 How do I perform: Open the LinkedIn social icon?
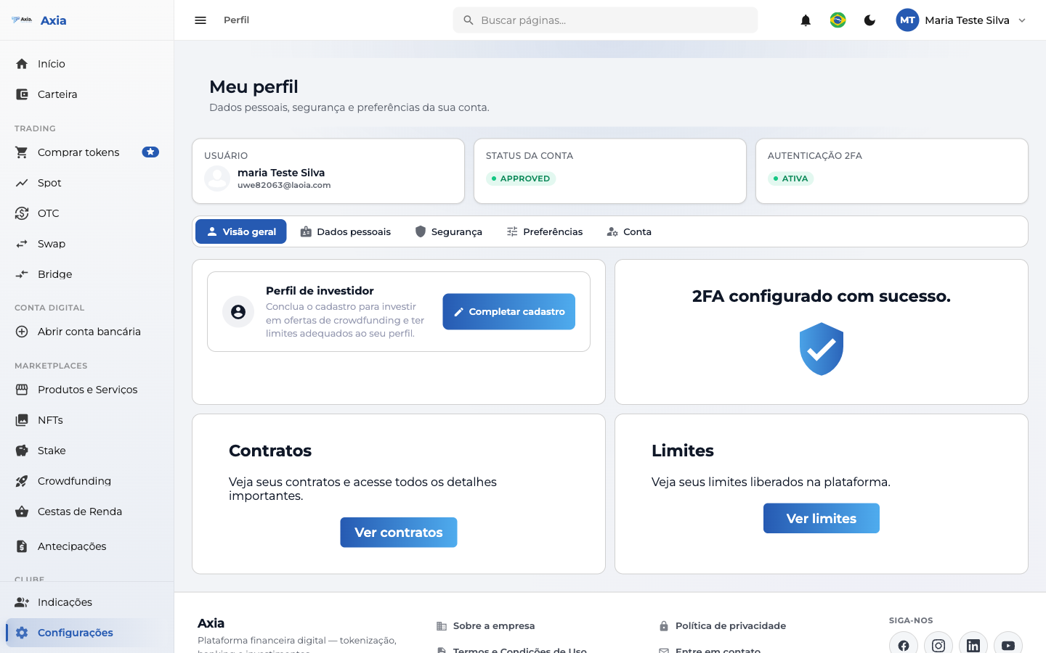click(x=973, y=645)
